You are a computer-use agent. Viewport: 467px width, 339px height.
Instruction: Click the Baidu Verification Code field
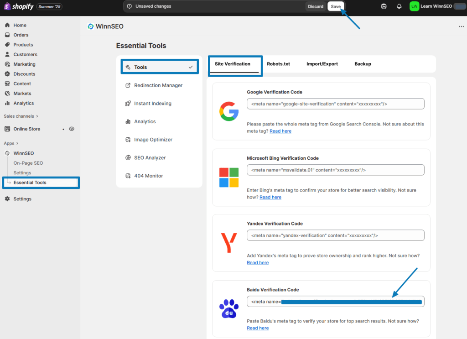point(335,302)
